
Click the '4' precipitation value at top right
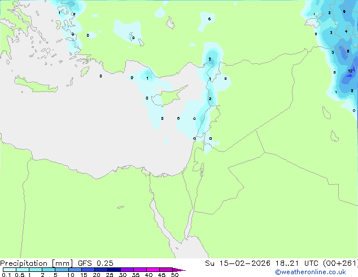tap(346, 31)
